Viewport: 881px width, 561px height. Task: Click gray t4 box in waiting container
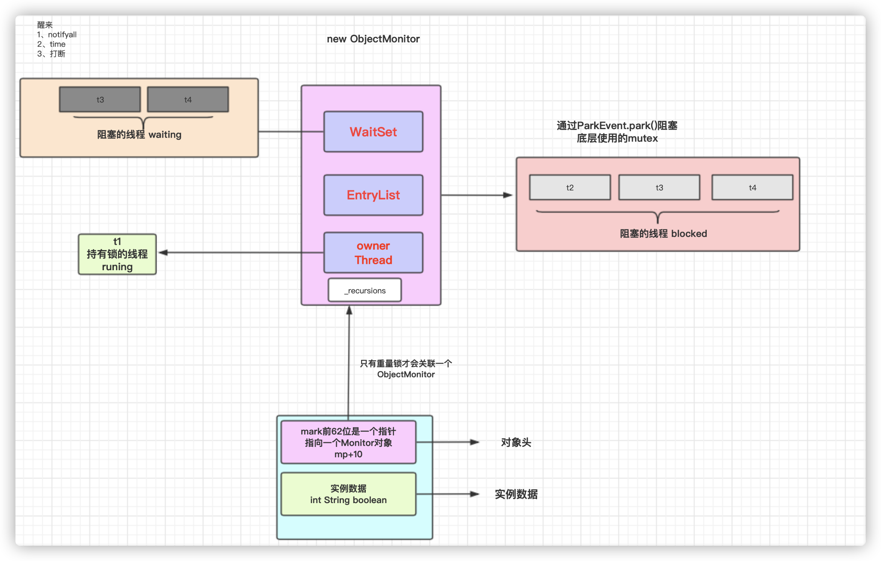pyautogui.click(x=188, y=100)
